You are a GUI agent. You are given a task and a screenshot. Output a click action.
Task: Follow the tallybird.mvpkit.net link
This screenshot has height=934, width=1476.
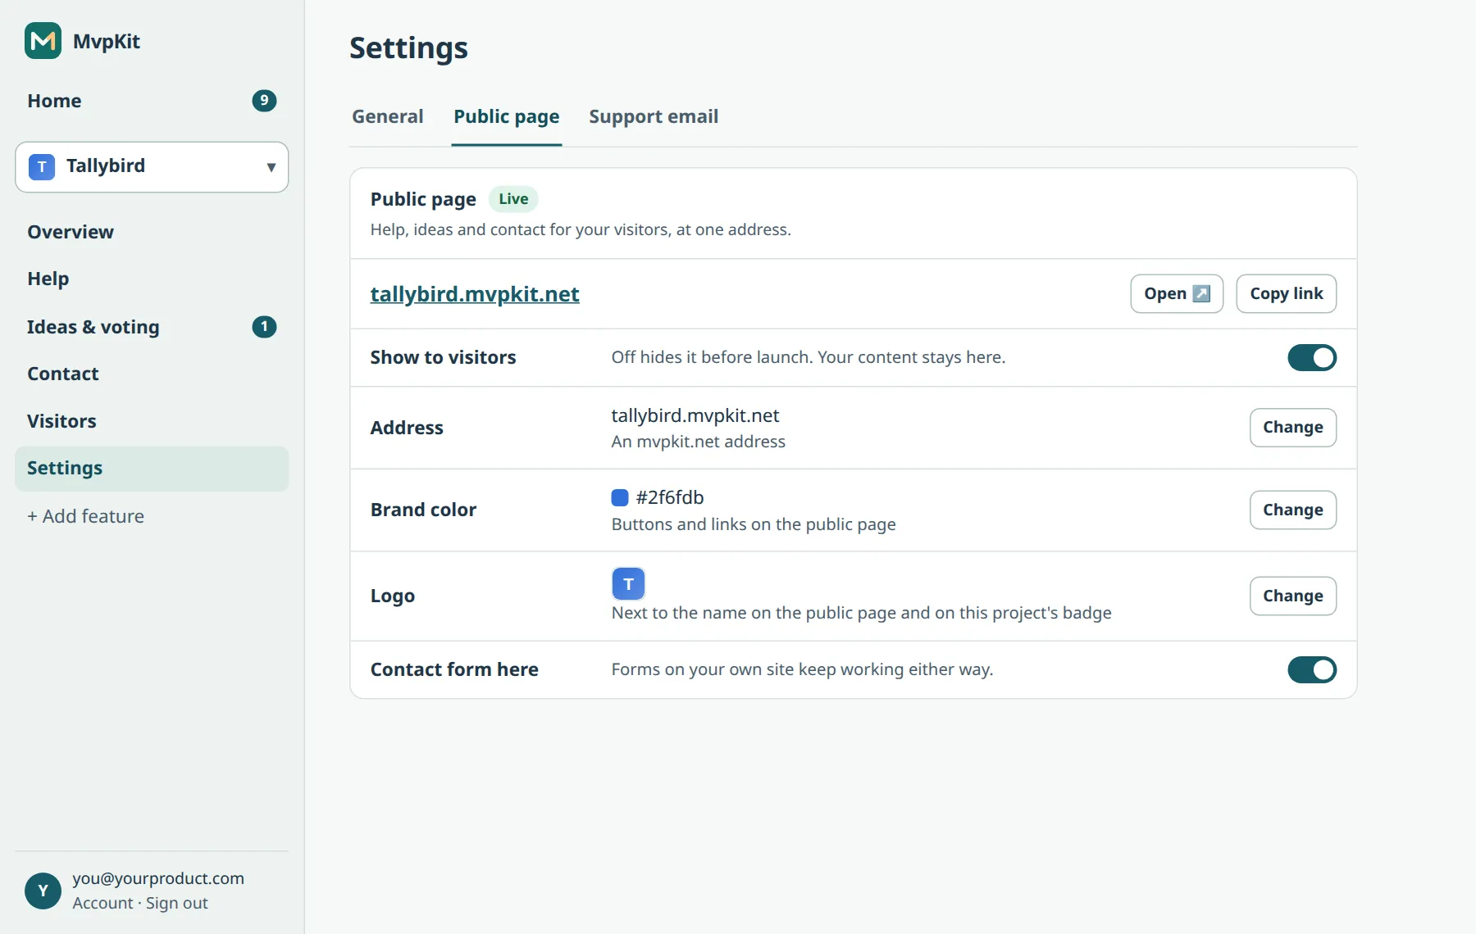tap(475, 294)
